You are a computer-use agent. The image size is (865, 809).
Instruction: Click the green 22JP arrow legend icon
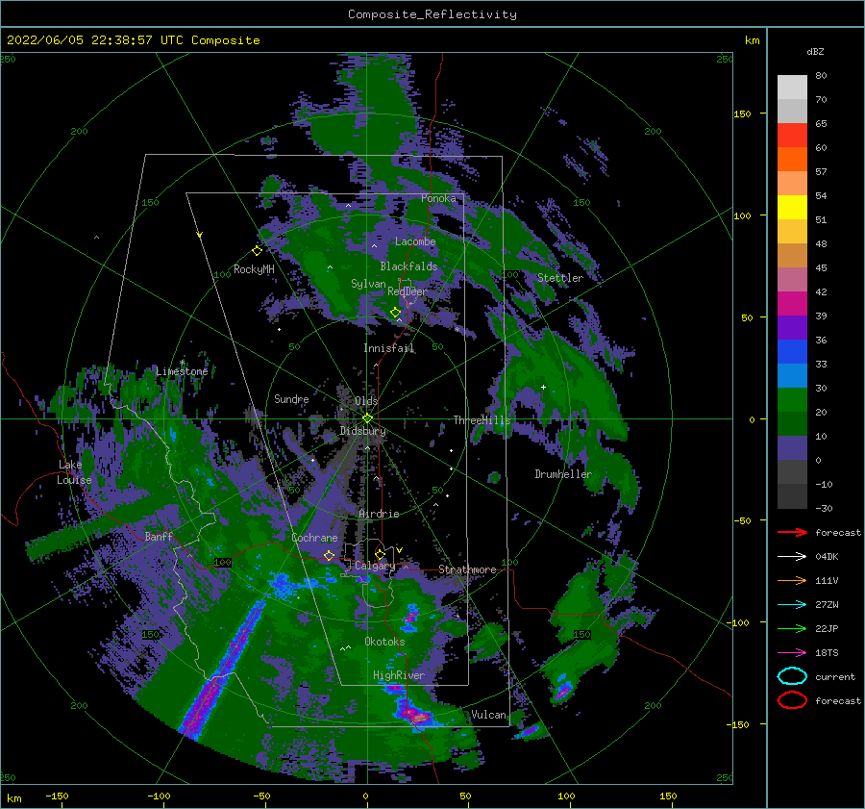[x=792, y=628]
